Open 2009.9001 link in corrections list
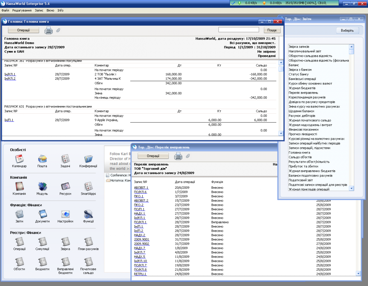Viewport: 368px width, 286px height. click(142, 239)
